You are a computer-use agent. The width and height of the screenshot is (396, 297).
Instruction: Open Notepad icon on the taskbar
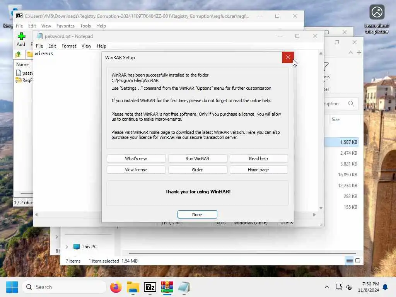click(184, 287)
